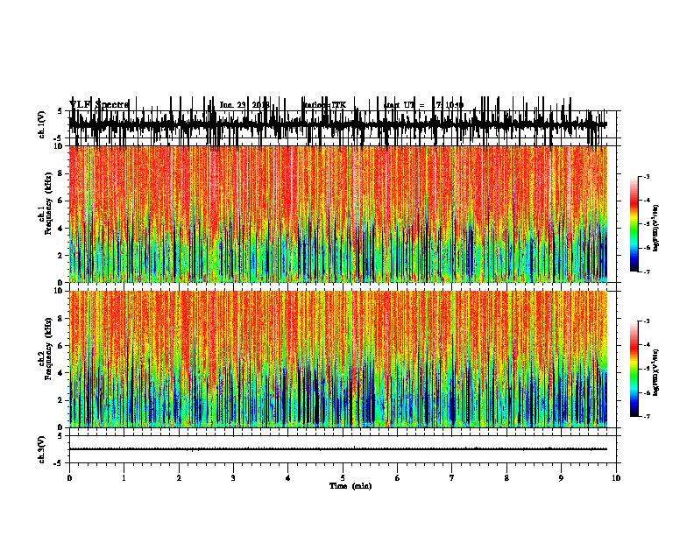The width and height of the screenshot is (694, 536).
Task: Click the ch.2 spectrogram panel
Action: coord(338,359)
